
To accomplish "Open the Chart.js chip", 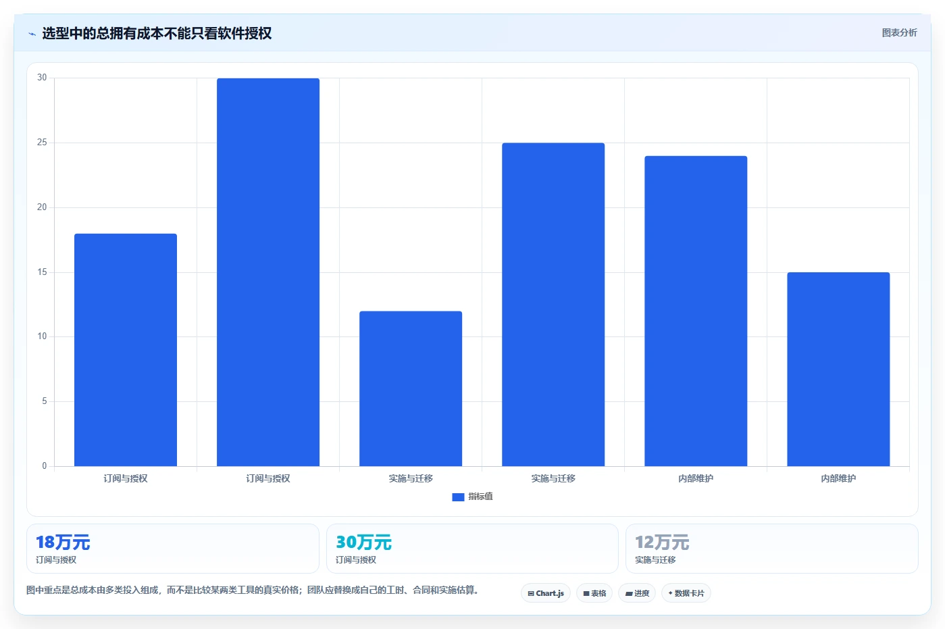I will (x=546, y=593).
